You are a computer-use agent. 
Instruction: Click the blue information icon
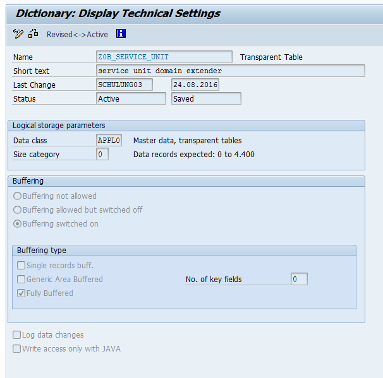[x=121, y=34]
